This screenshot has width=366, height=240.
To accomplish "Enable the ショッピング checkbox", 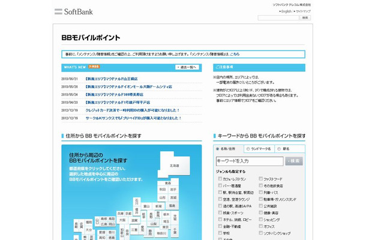I will tap(260, 219).
